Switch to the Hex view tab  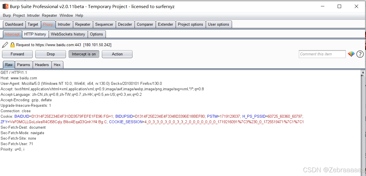[57, 65]
